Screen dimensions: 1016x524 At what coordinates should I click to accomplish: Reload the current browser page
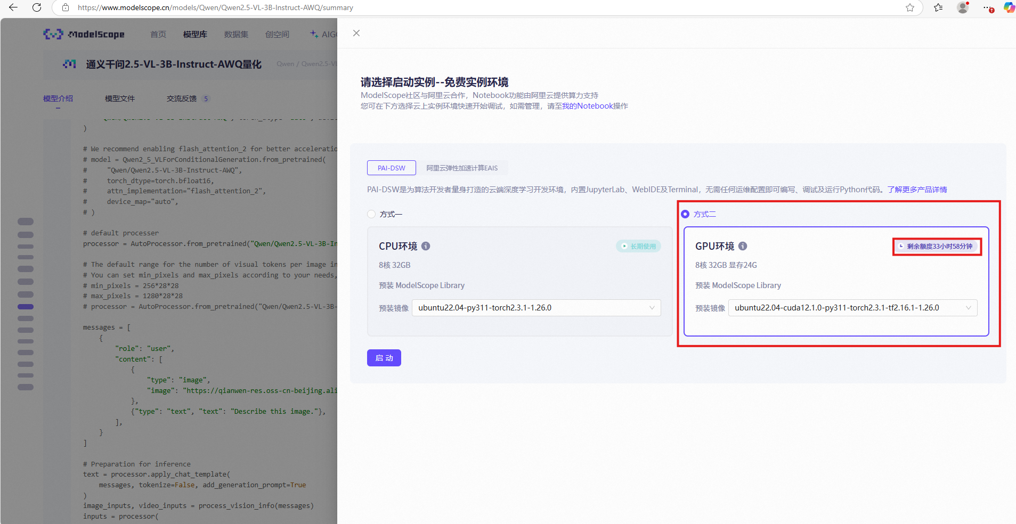(x=37, y=7)
